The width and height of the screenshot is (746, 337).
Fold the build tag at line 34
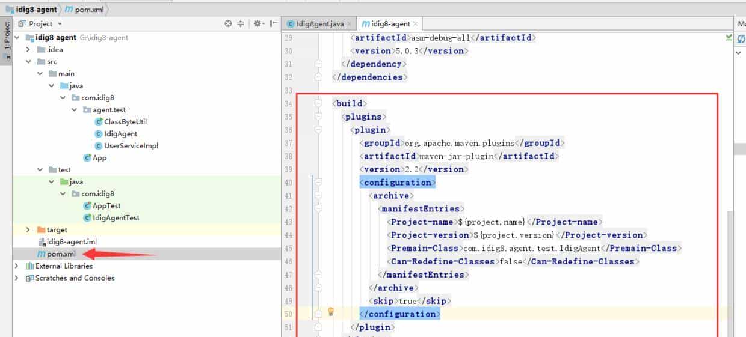point(319,104)
